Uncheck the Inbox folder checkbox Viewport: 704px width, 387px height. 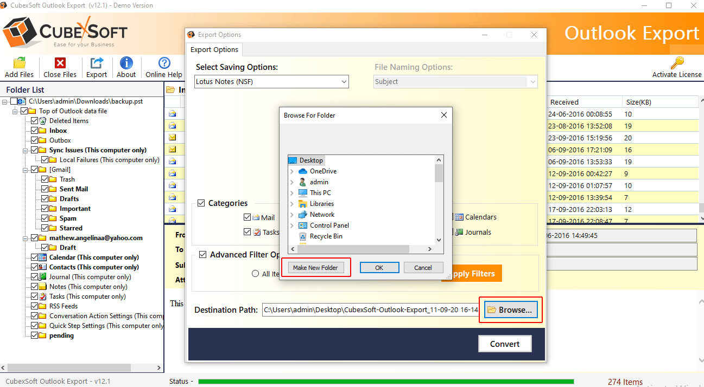pyautogui.click(x=35, y=131)
